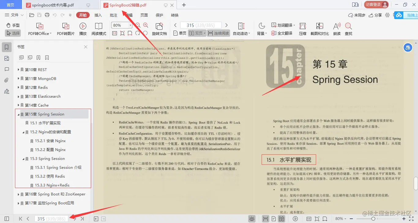Image resolution: width=418 pixels, height=223 pixels.
Task: Open the 插入 menu
Action: click(x=98, y=15)
